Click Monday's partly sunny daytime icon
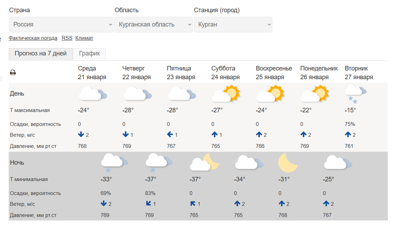 pos(315,93)
